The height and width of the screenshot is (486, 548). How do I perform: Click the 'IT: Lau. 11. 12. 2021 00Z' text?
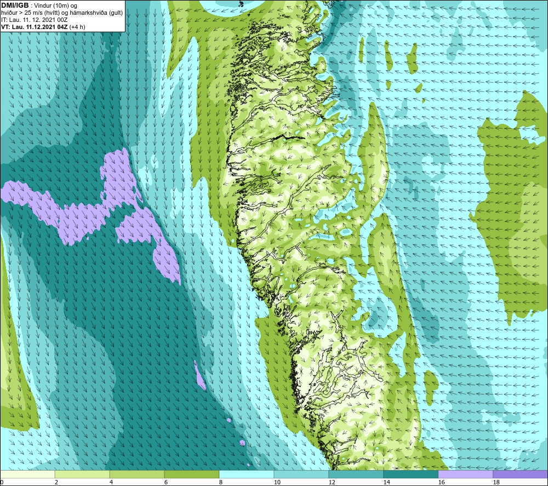(34, 20)
